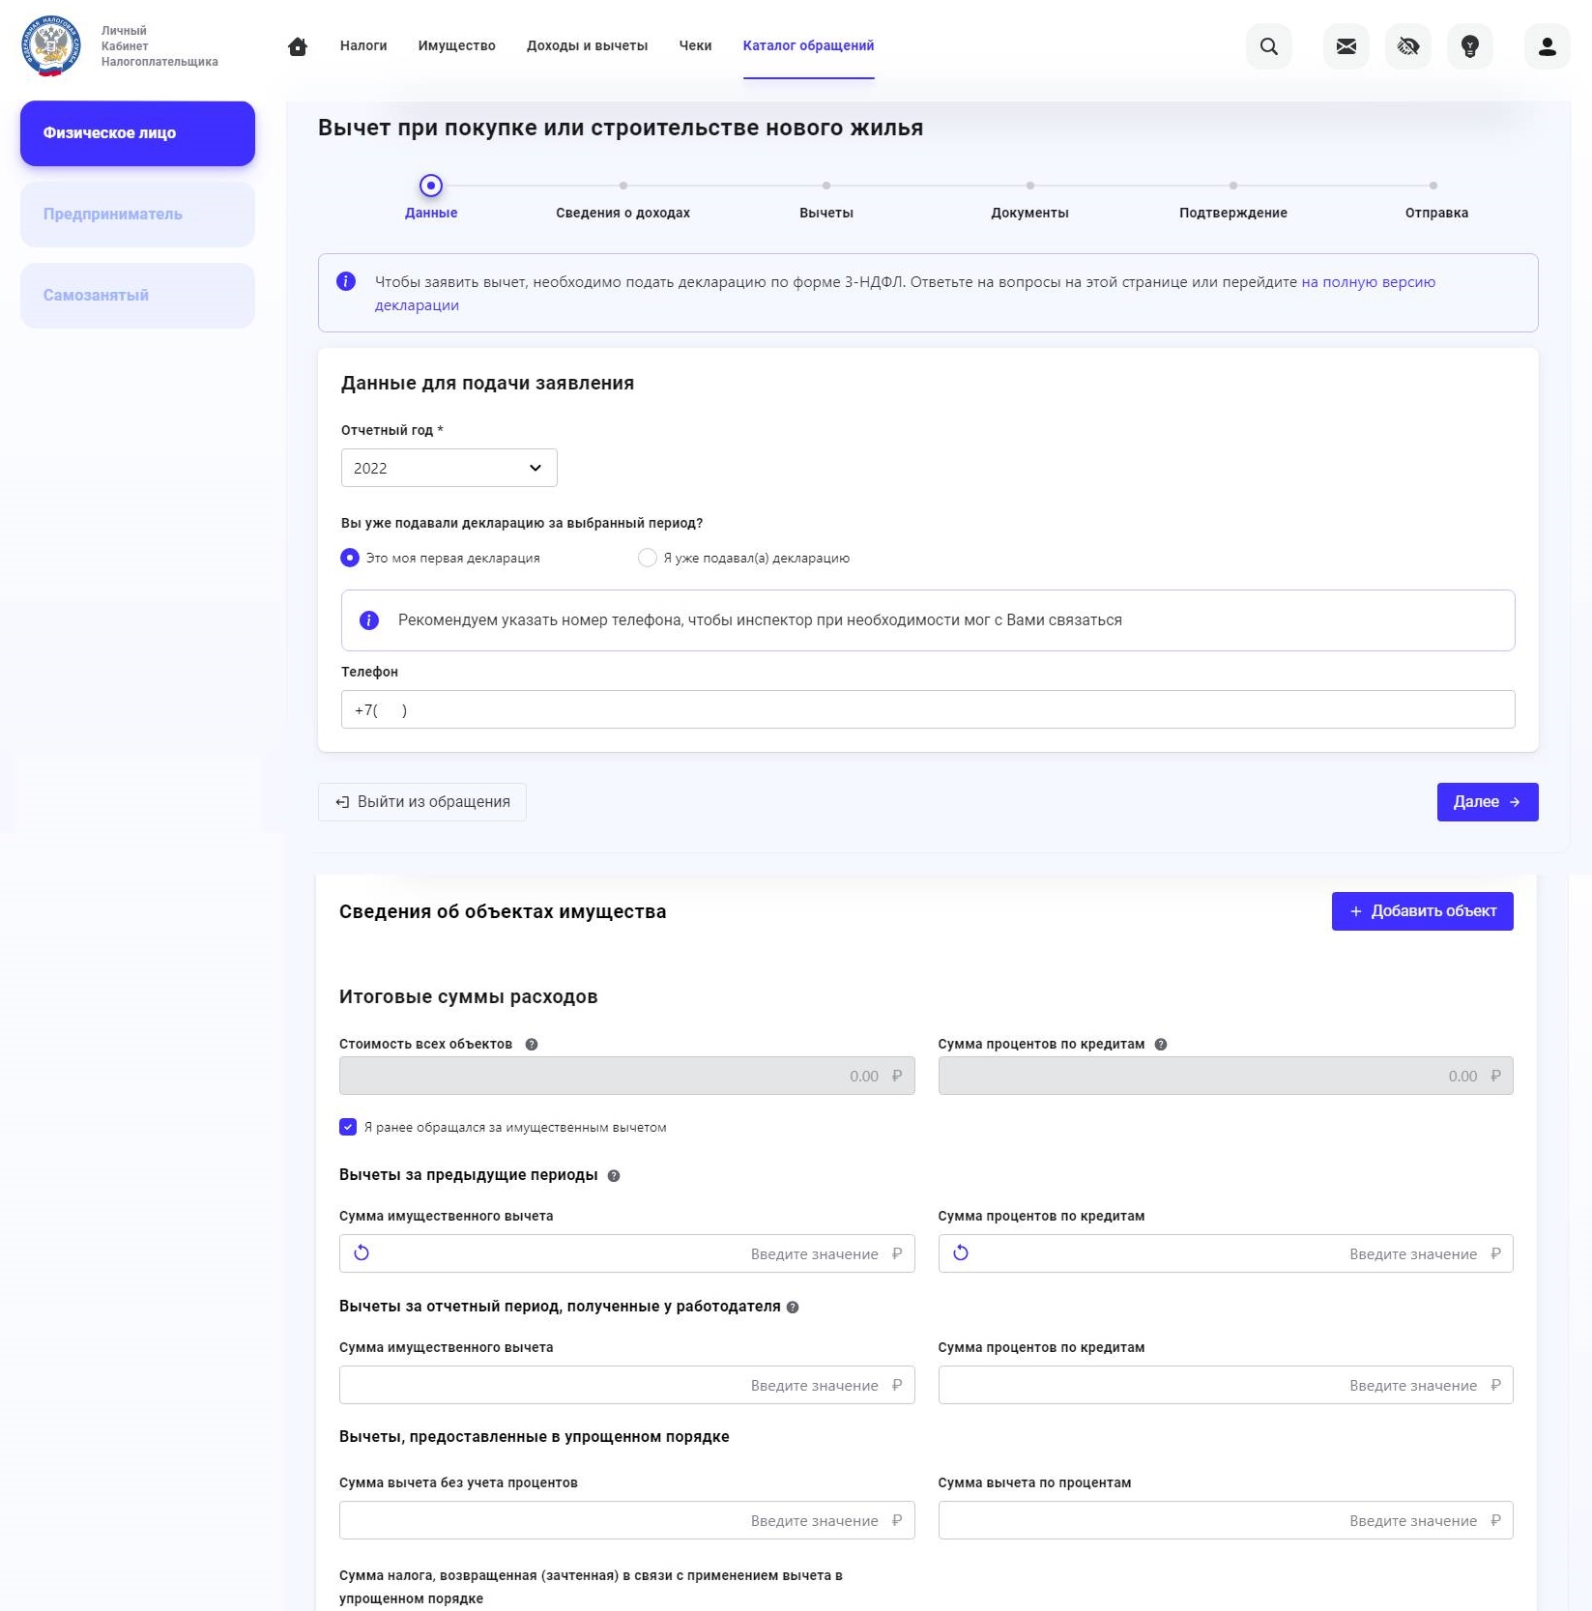
Task: Expand the Отчетный год dropdown
Action: pos(449,468)
